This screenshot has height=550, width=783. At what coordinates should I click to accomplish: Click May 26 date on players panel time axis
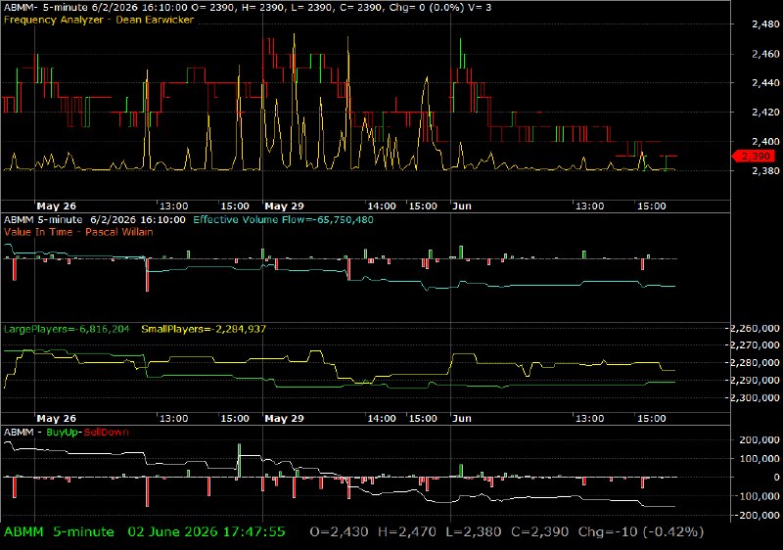pos(57,418)
